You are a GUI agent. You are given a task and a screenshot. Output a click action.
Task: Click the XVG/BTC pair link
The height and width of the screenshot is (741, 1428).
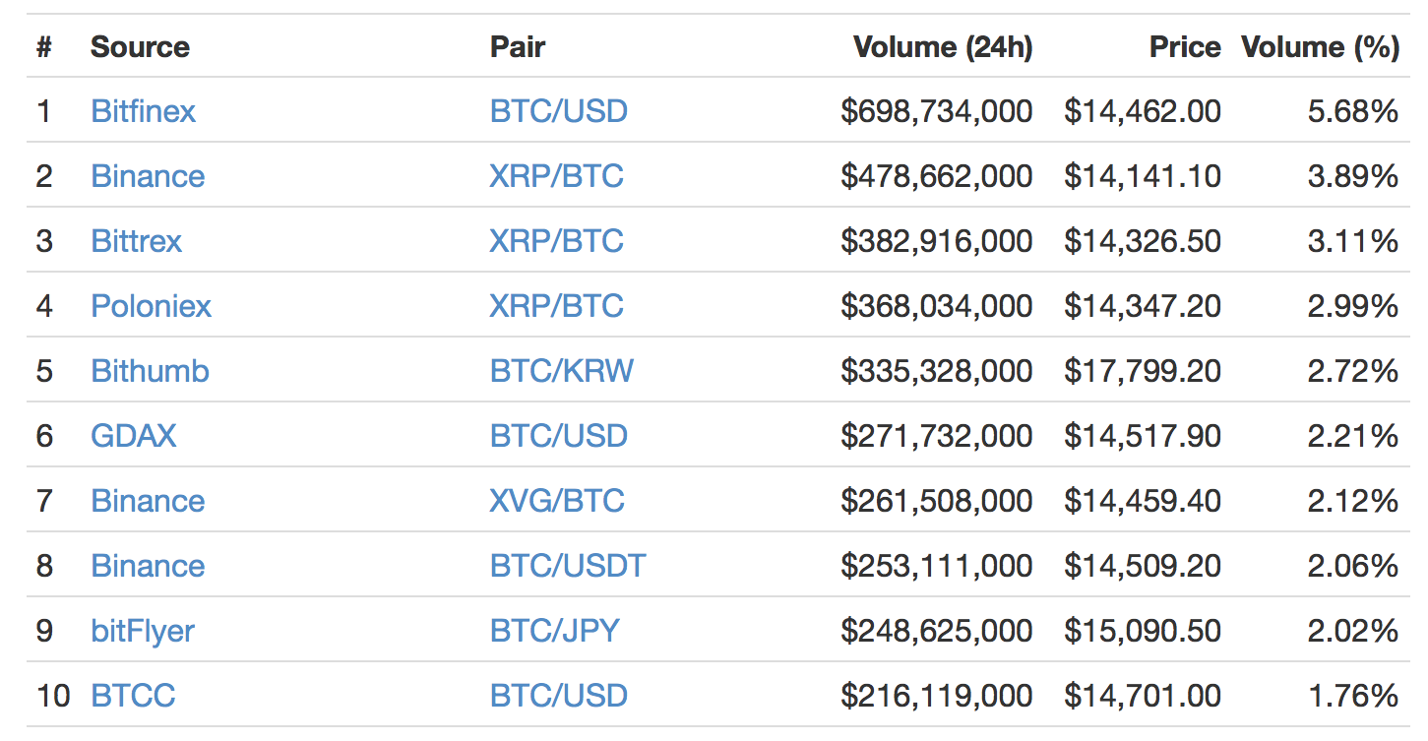(x=556, y=501)
